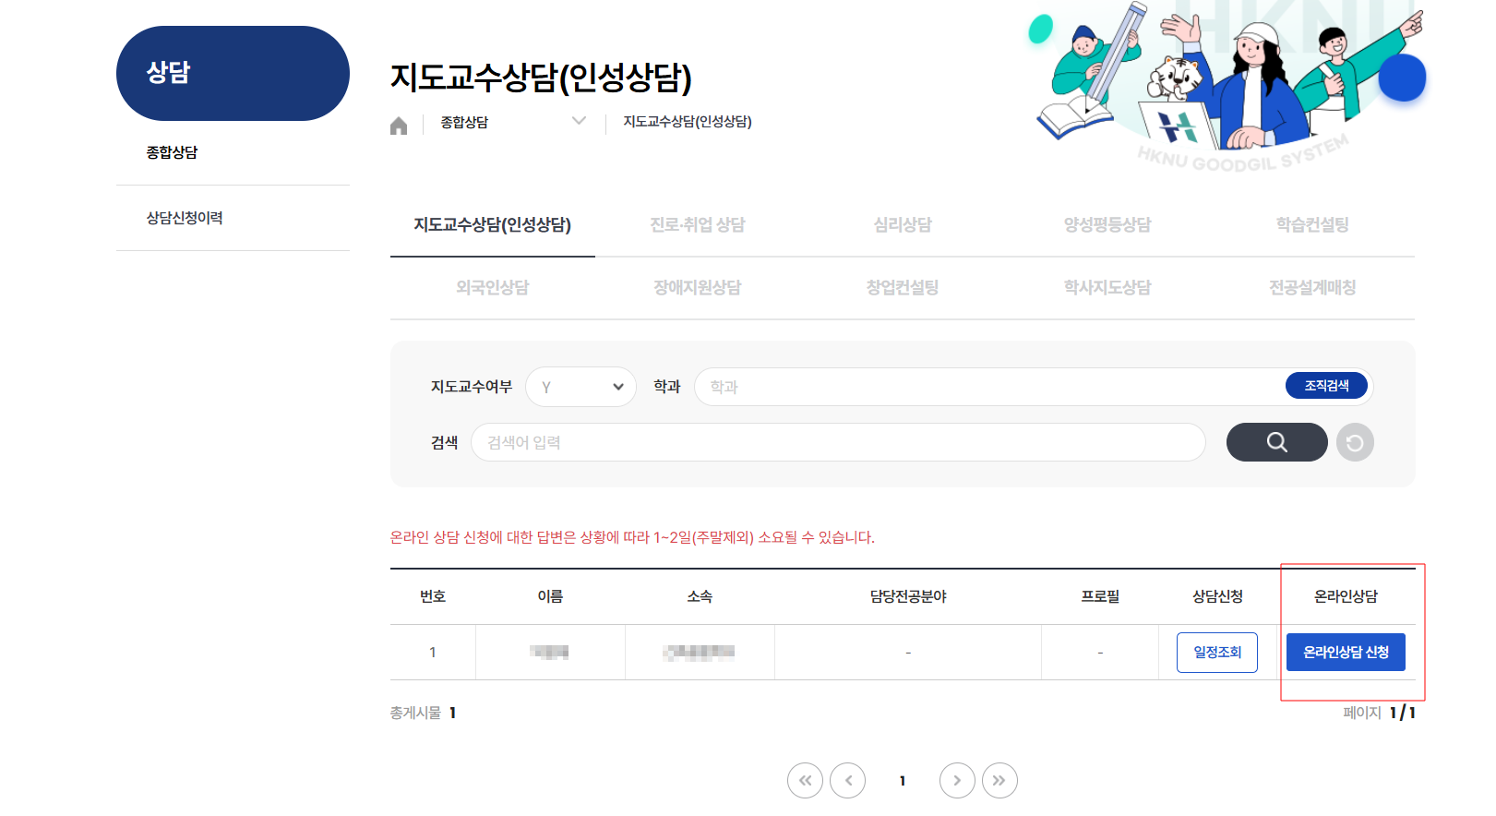Click the 온라인상담 신청 button
Image resolution: width=1496 pixels, height=816 pixels.
point(1346,653)
